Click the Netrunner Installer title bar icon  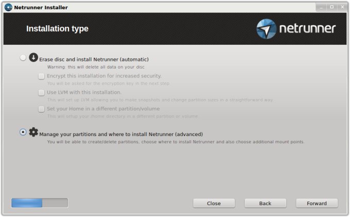8,7
